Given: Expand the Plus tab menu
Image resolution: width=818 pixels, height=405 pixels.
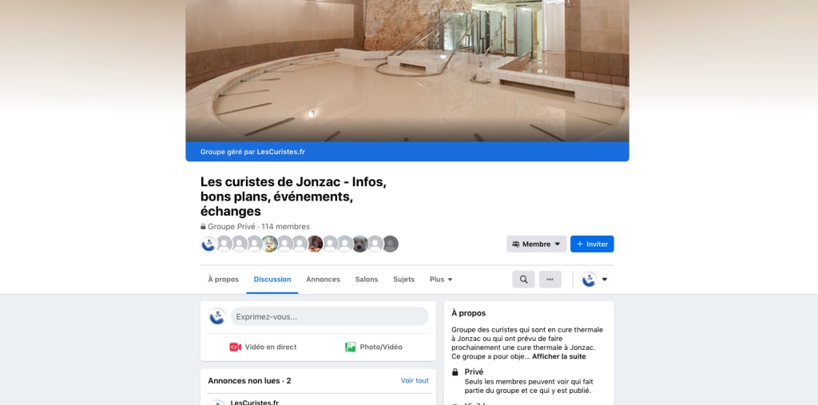Looking at the screenshot, I should pos(441,280).
